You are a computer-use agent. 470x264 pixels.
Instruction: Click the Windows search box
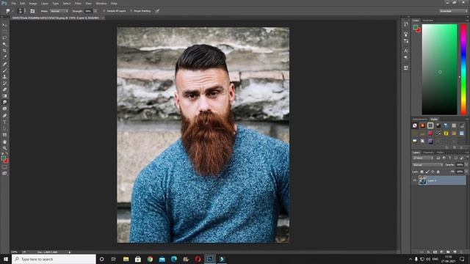coord(54,259)
